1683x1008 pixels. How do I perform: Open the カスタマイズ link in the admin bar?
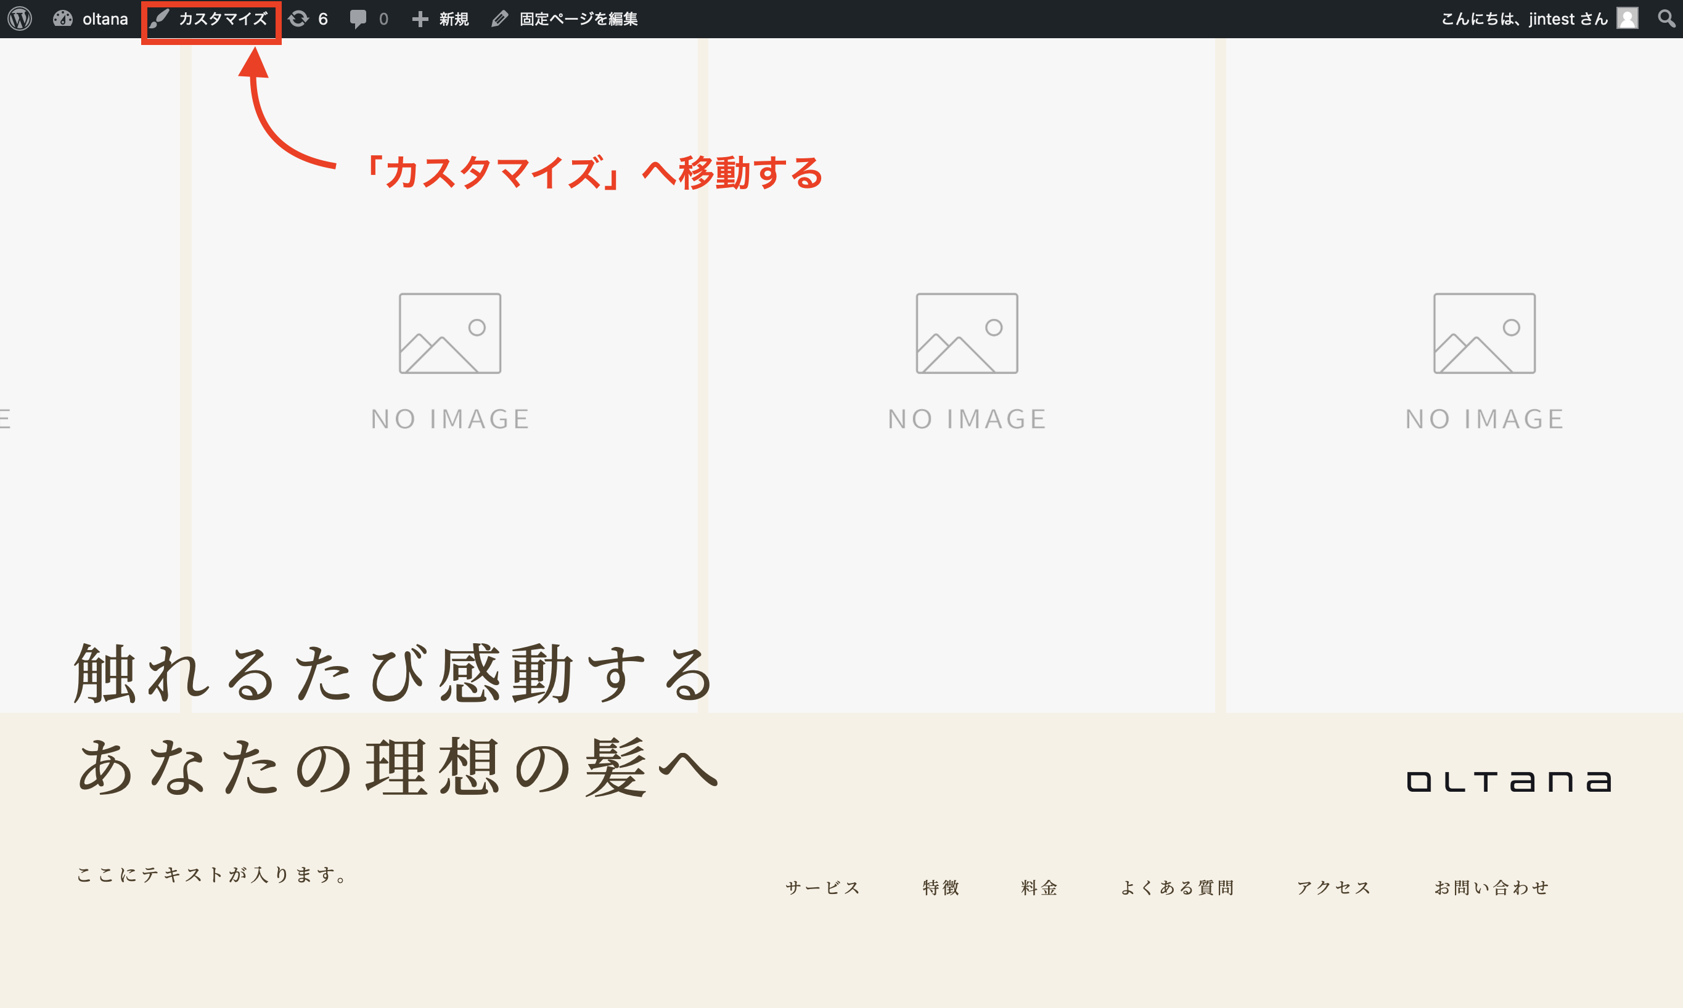coord(222,18)
